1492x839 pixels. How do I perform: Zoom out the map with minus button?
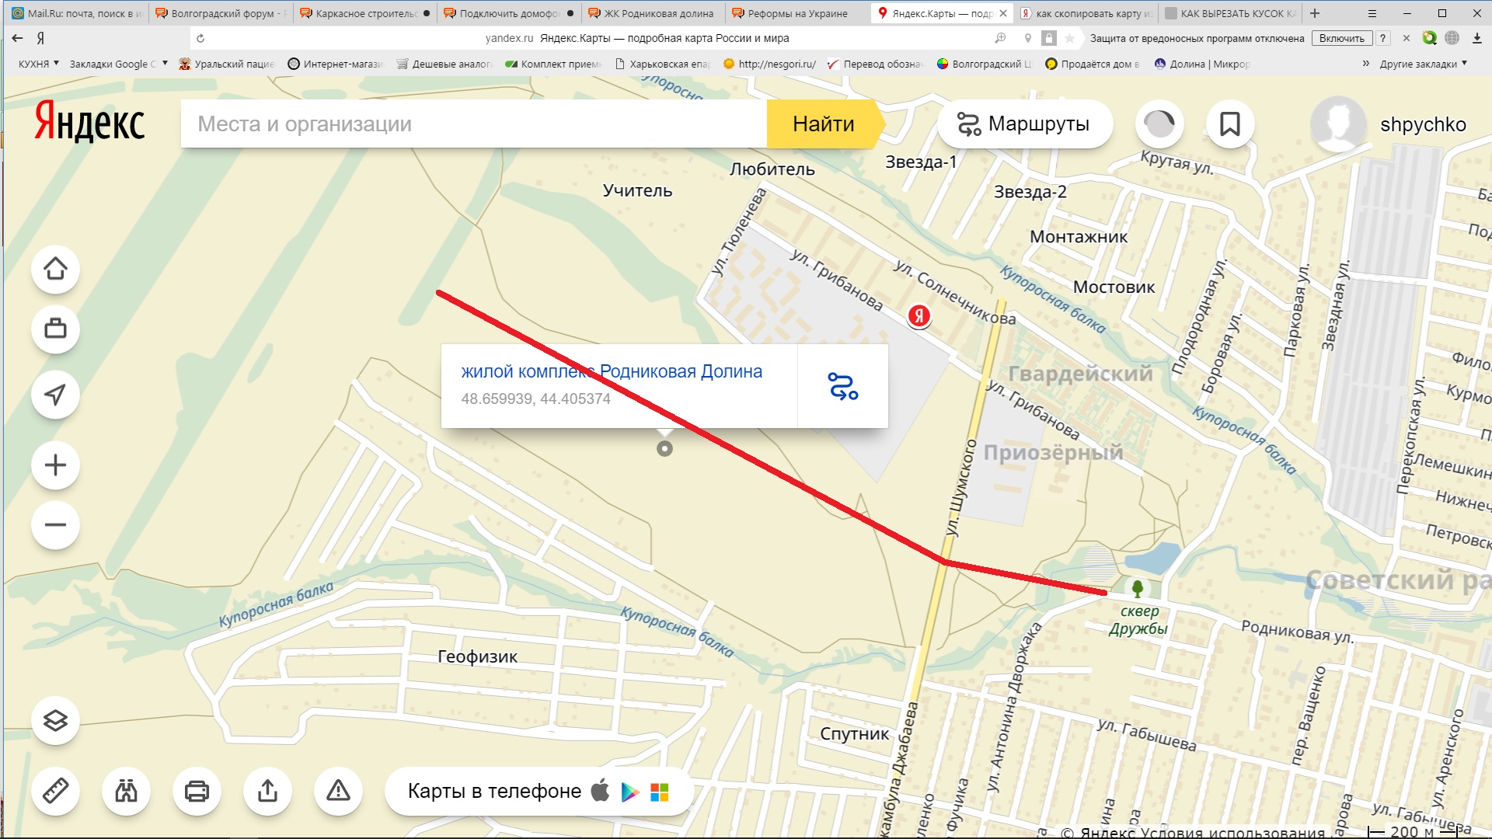55,525
